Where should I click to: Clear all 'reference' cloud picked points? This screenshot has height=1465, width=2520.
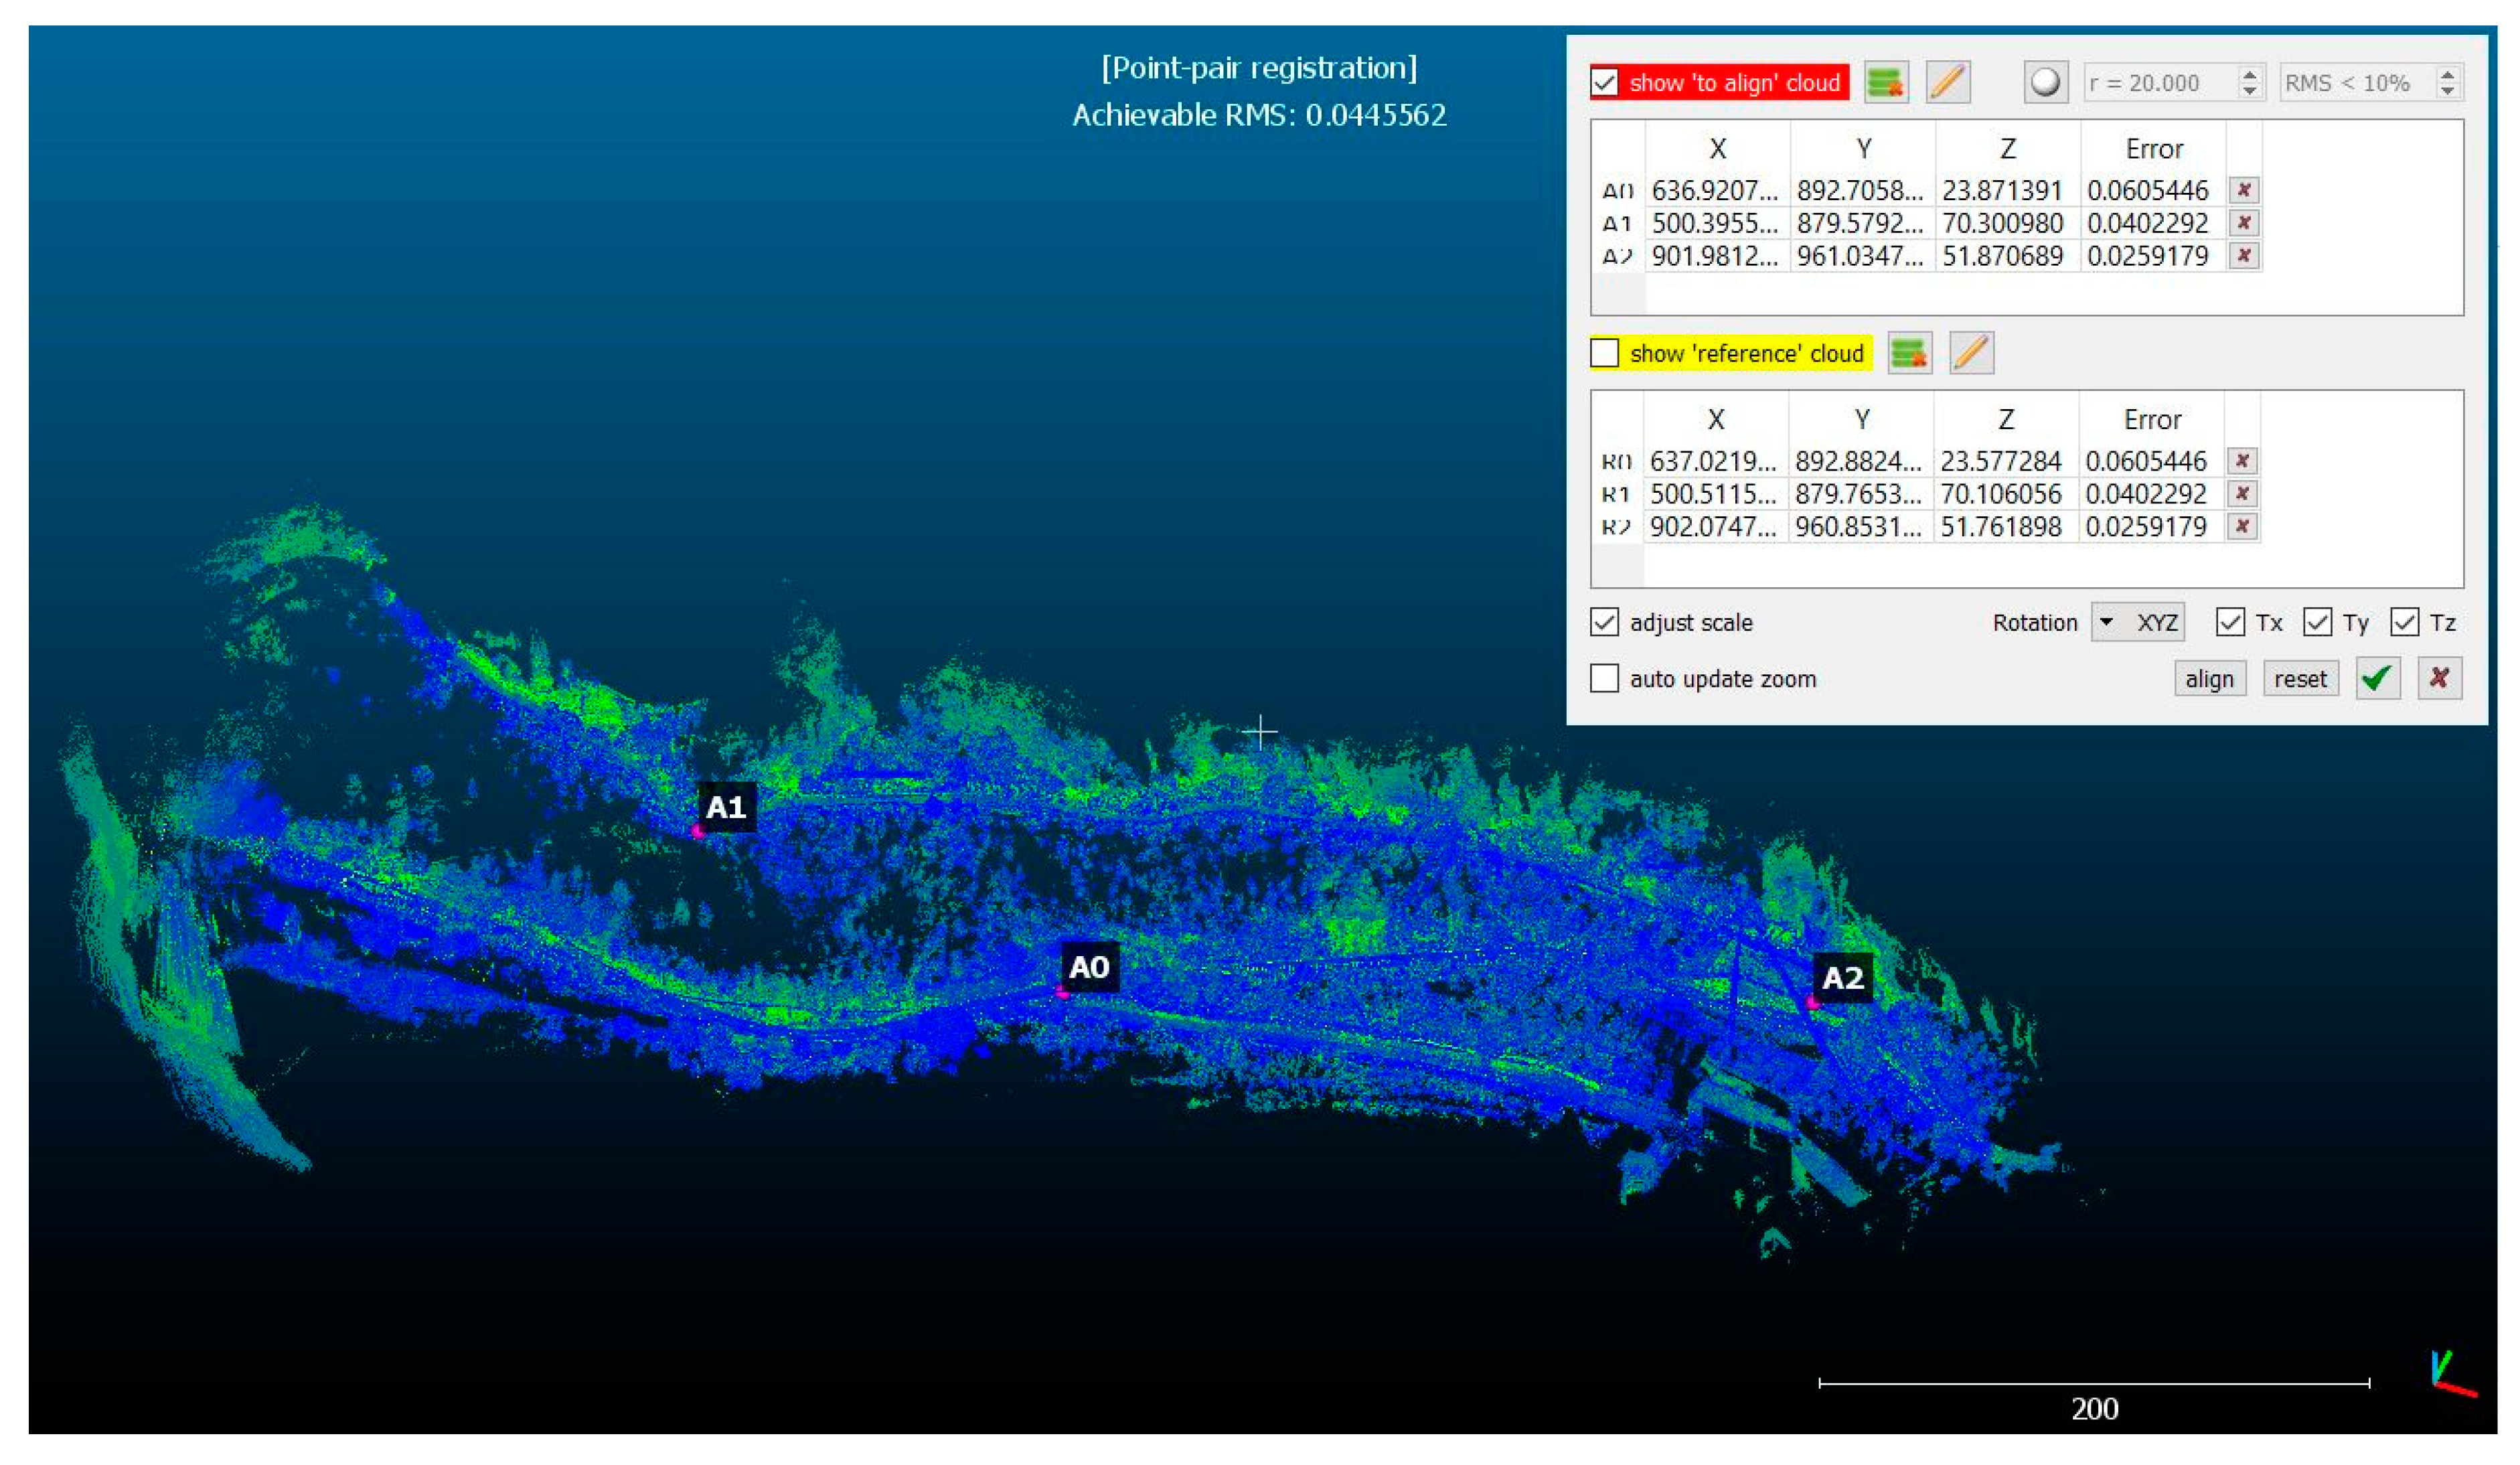point(1909,353)
